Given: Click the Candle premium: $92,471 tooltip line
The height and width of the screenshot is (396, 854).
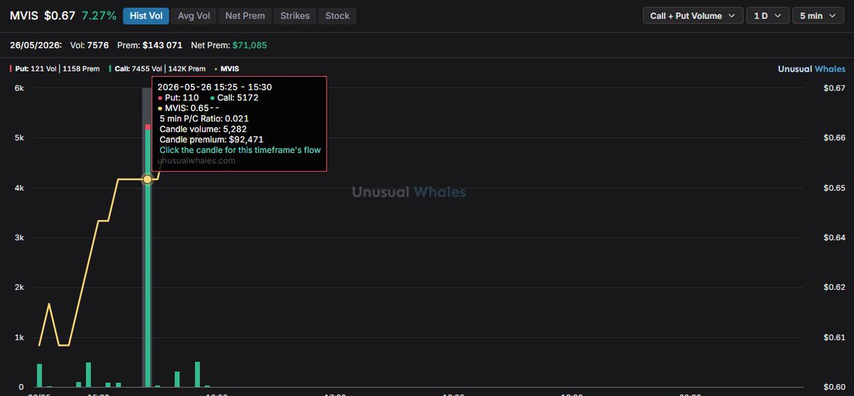Looking at the screenshot, I should pyautogui.click(x=211, y=139).
